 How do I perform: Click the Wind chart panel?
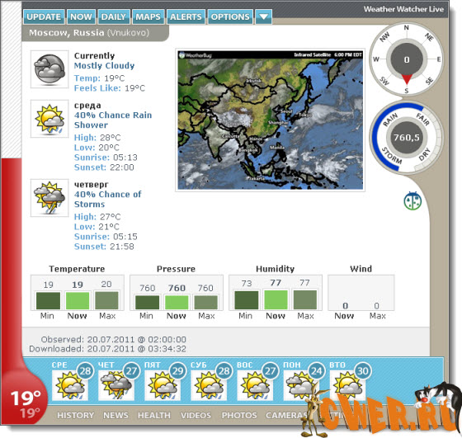(361, 293)
